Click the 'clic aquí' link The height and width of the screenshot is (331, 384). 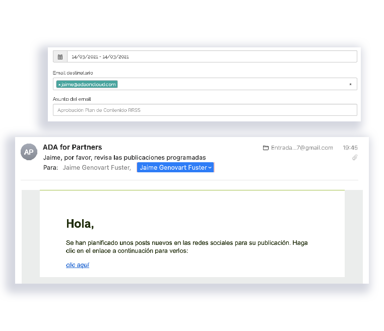(78, 265)
